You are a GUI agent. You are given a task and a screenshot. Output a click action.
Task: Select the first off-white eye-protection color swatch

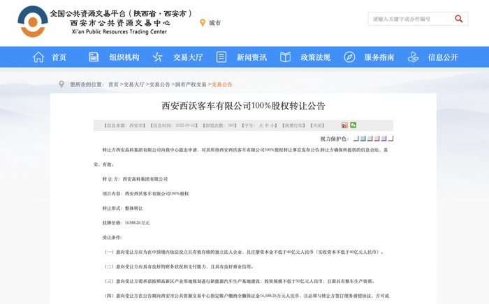(356, 139)
